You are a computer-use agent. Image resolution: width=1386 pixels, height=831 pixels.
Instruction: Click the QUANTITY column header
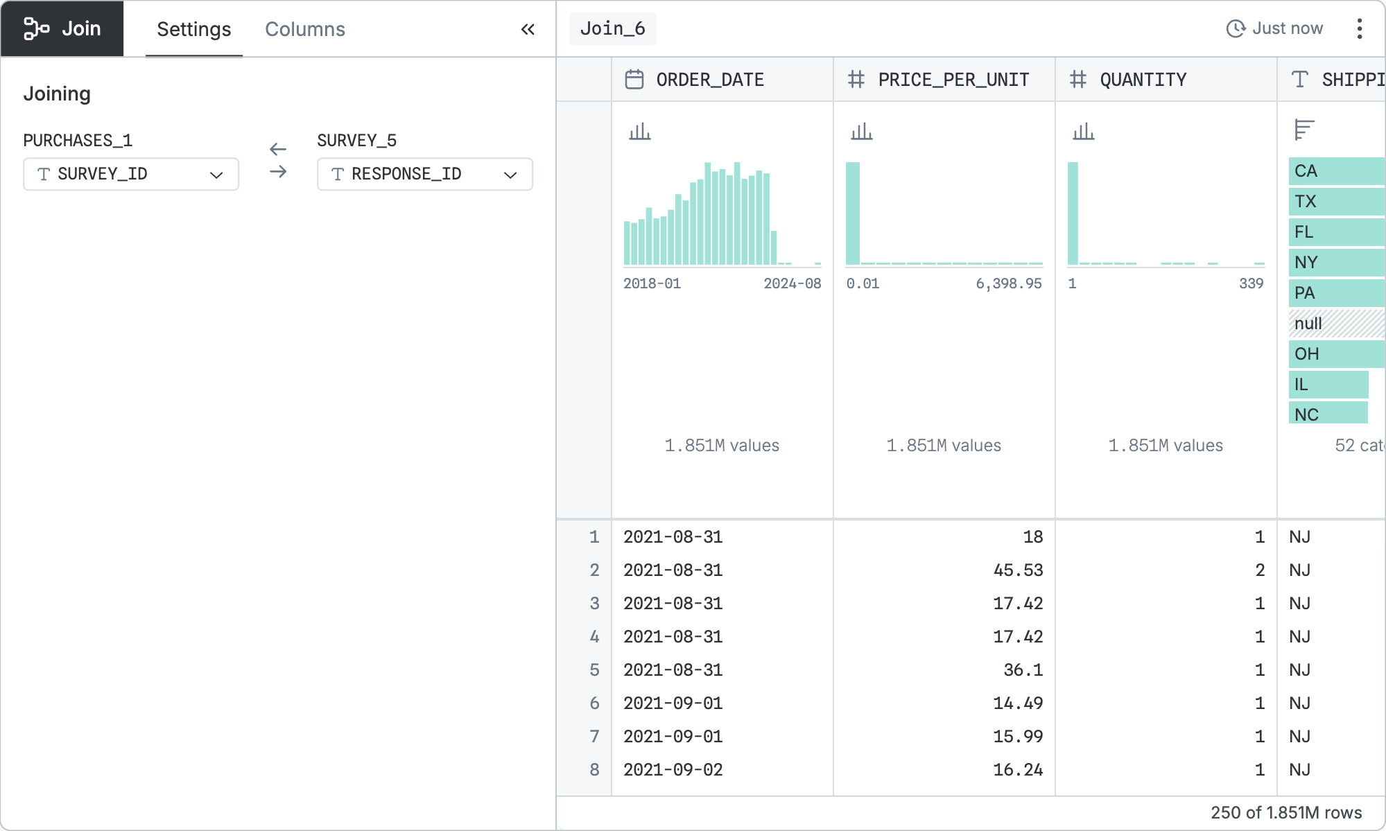pos(1143,80)
